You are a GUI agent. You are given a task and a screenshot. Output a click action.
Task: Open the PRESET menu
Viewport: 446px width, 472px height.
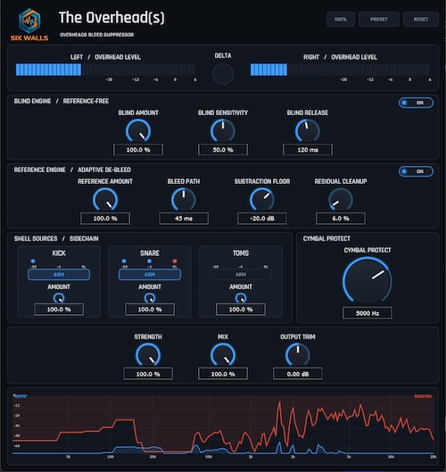tap(379, 20)
